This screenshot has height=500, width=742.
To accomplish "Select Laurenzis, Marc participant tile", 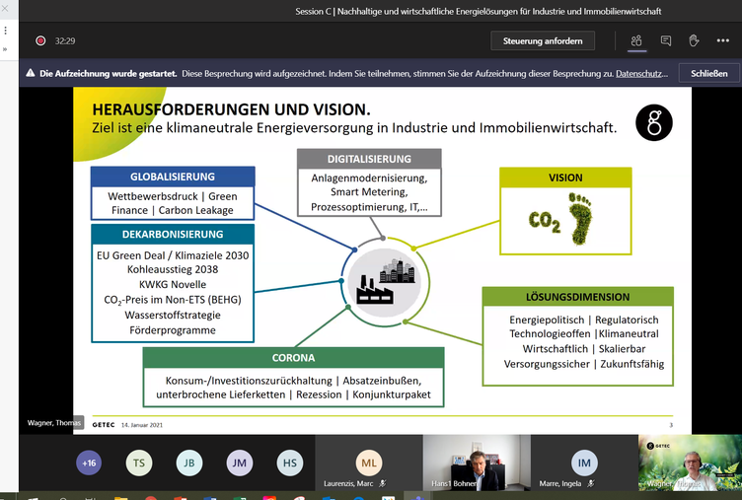I will click(x=368, y=463).
